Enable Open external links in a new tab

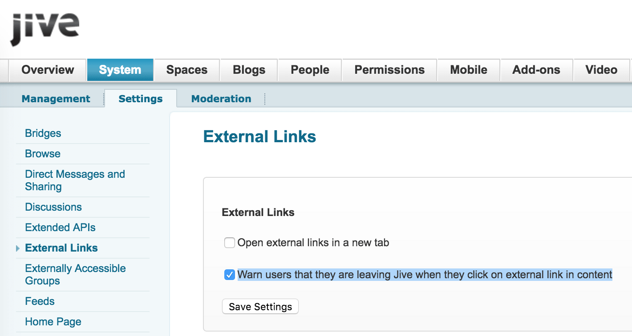tap(229, 243)
